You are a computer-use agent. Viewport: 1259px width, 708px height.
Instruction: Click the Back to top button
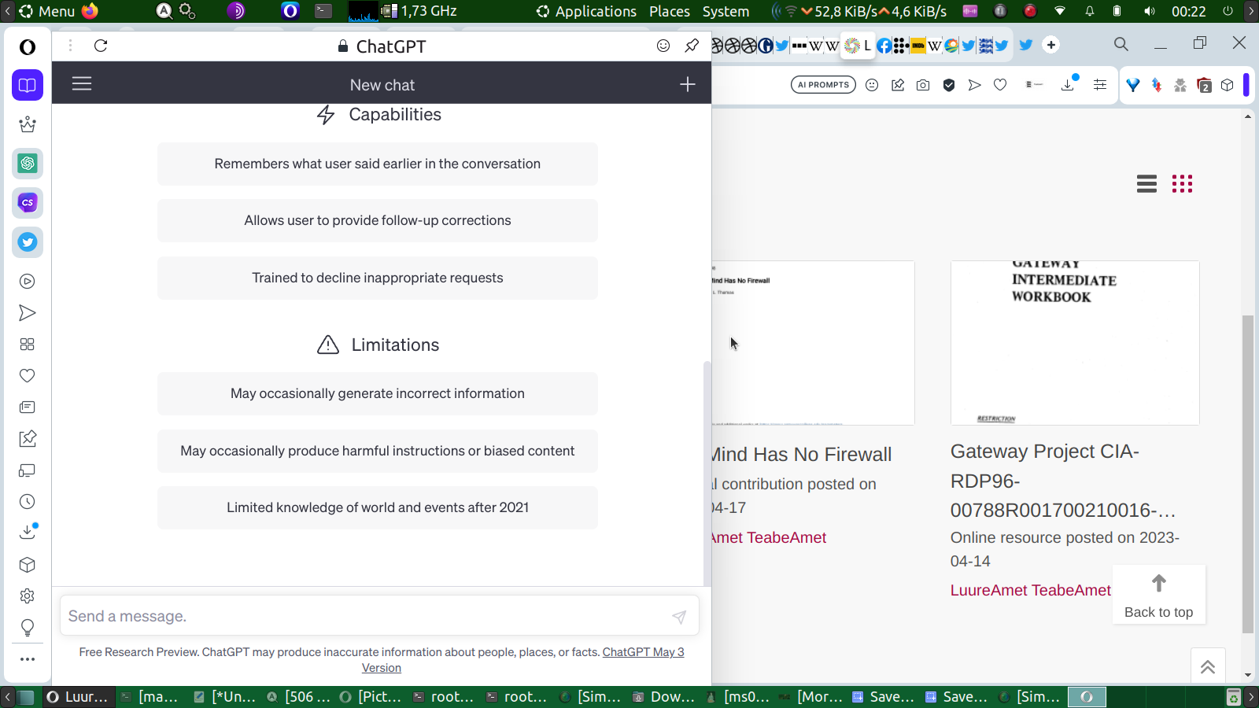click(x=1159, y=595)
